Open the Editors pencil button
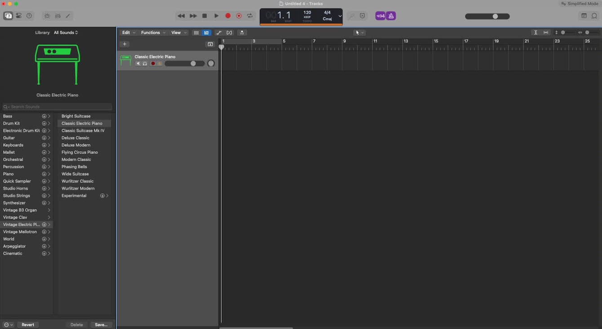Screen dimensions: 602x329 (x=68, y=16)
